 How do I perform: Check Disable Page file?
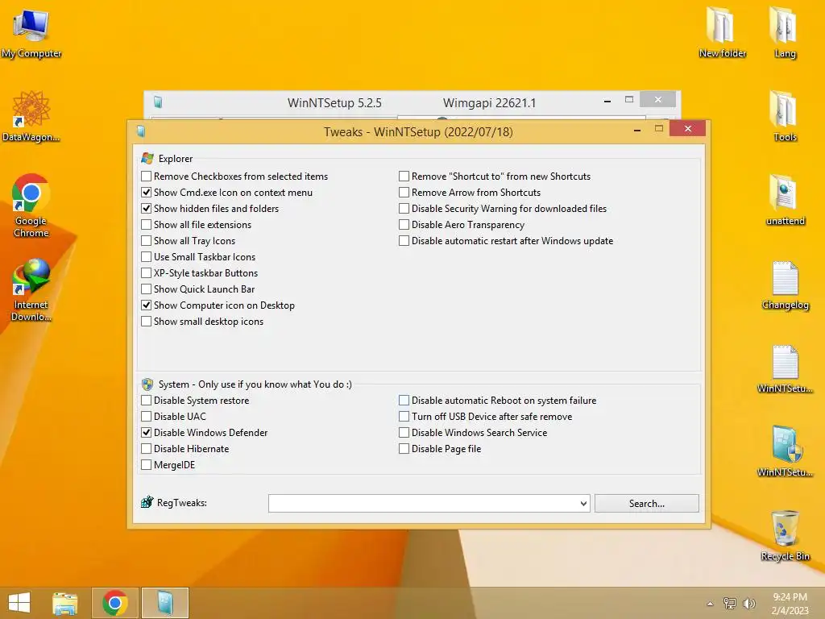(404, 448)
